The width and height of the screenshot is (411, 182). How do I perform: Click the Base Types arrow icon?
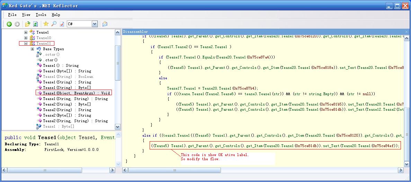point(39,49)
